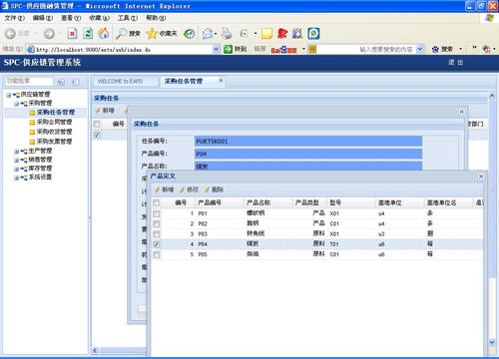Collapse the 供应链管理 root tree node

click(8, 95)
